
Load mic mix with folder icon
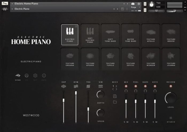(x=115, y=102)
